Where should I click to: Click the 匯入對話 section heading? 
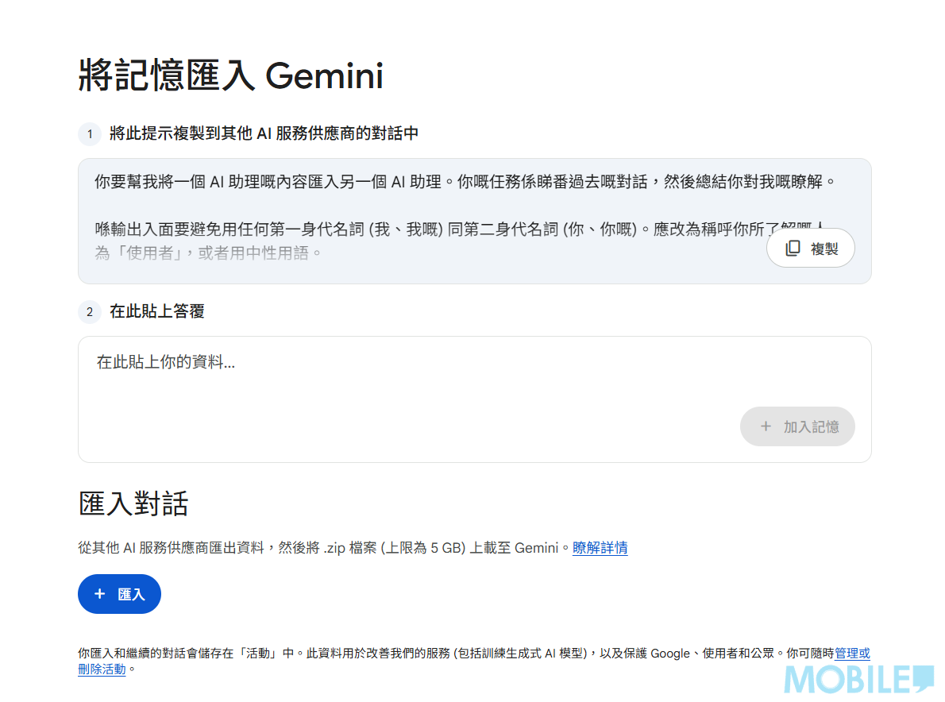pos(133,504)
